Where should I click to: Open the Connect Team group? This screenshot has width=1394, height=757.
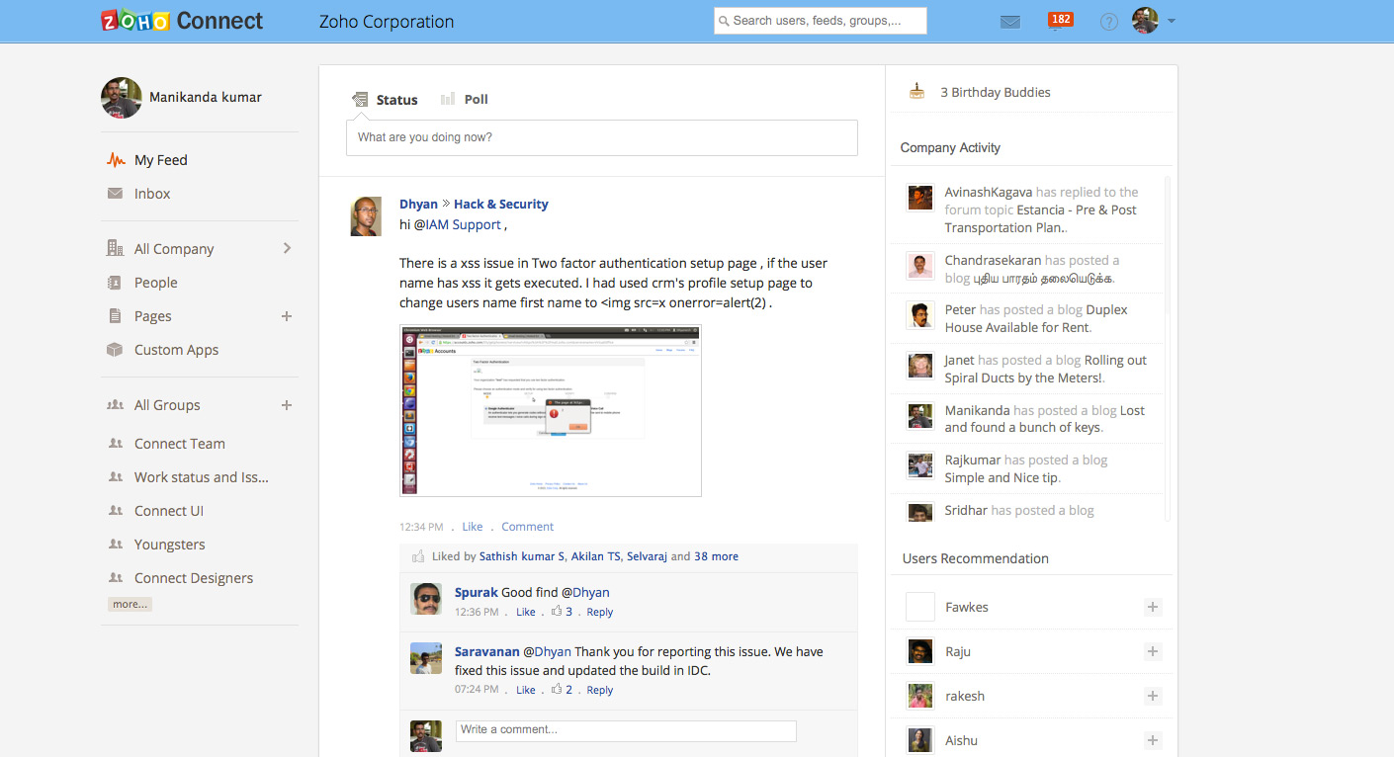pos(179,444)
